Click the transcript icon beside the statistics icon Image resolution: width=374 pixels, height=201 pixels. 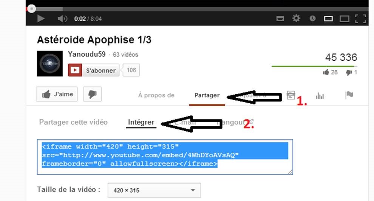pos(291,95)
